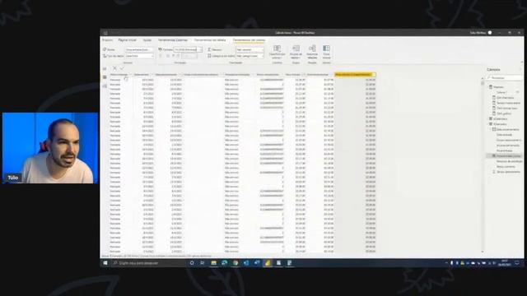527x296 pixels.
Task: Open the Windows Start menu
Action: coord(105,263)
